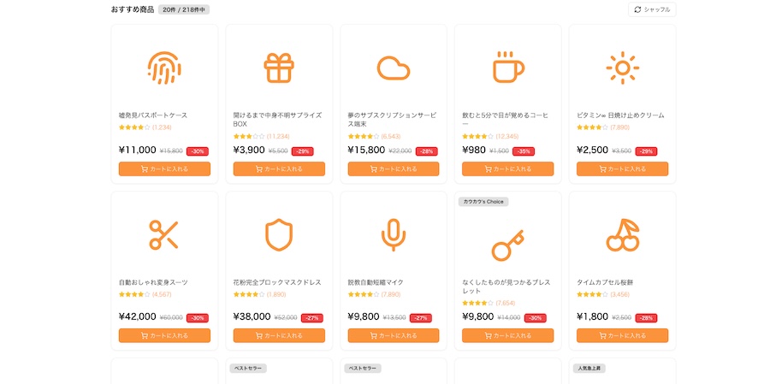Click the shield icon for the pollen mask dress
Image resolution: width=770 pixels, height=384 pixels.
pos(278,234)
